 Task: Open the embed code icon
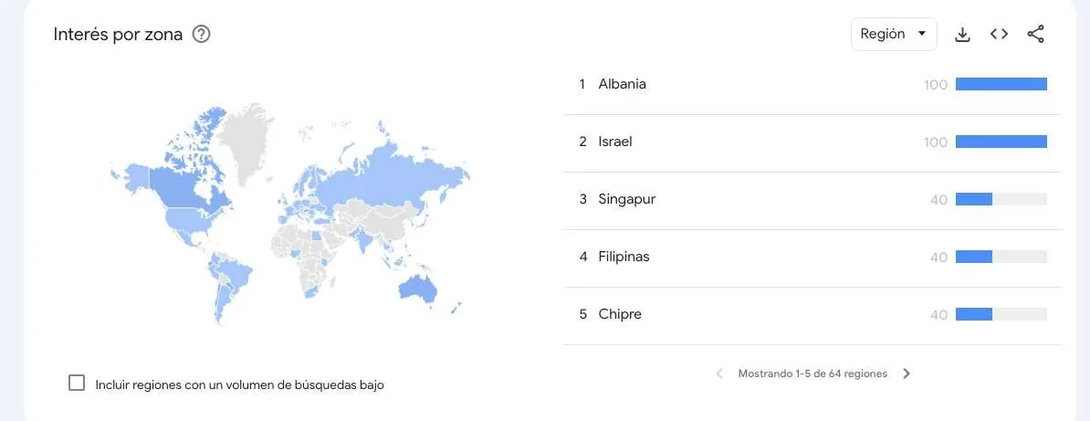click(x=999, y=34)
